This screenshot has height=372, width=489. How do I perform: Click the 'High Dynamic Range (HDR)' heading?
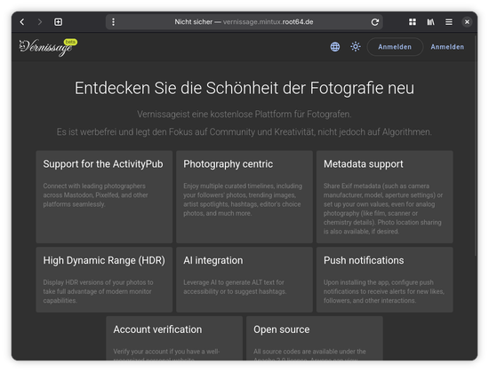(x=104, y=260)
